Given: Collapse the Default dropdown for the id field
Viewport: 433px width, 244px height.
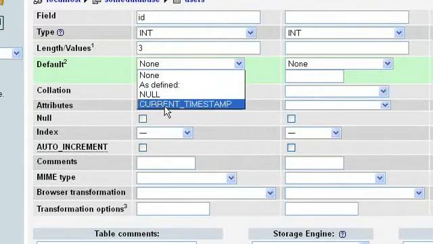Looking at the screenshot, I should click(191, 64).
